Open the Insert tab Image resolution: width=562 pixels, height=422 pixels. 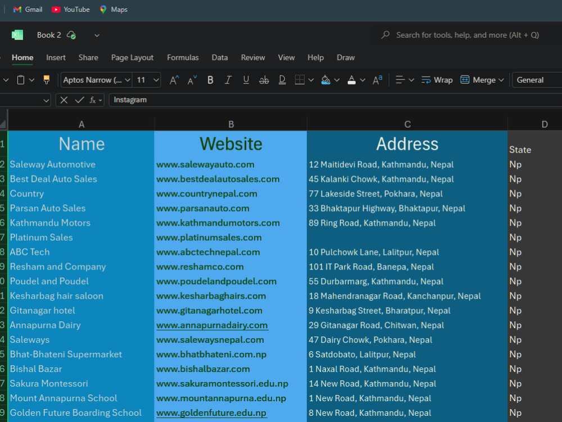tap(56, 57)
